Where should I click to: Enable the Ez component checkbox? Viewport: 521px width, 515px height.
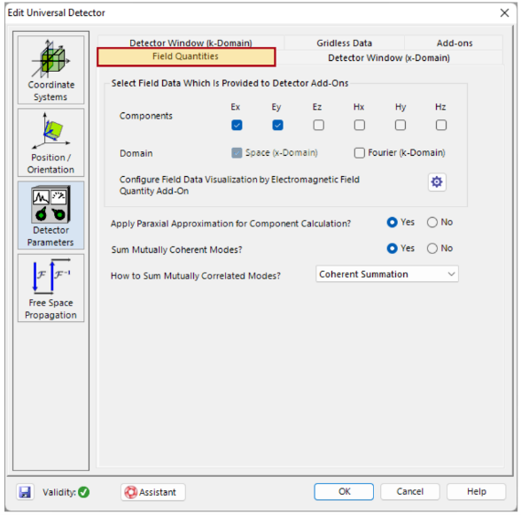(318, 125)
